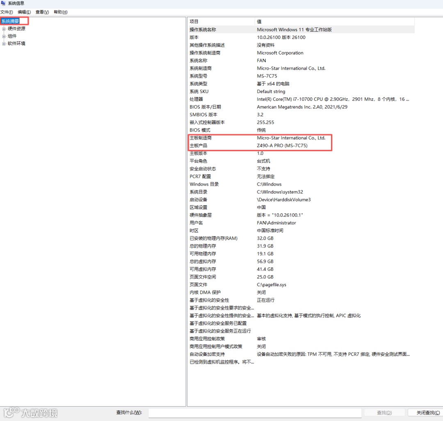Select the 可用虚拟内存 row
This screenshot has height=421, width=443.
click(x=301, y=269)
